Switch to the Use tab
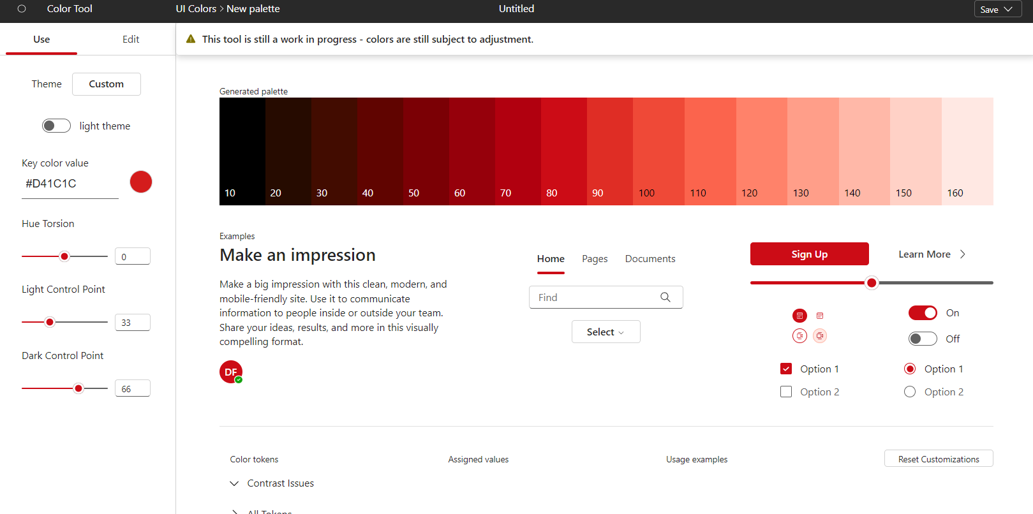 [x=41, y=40]
